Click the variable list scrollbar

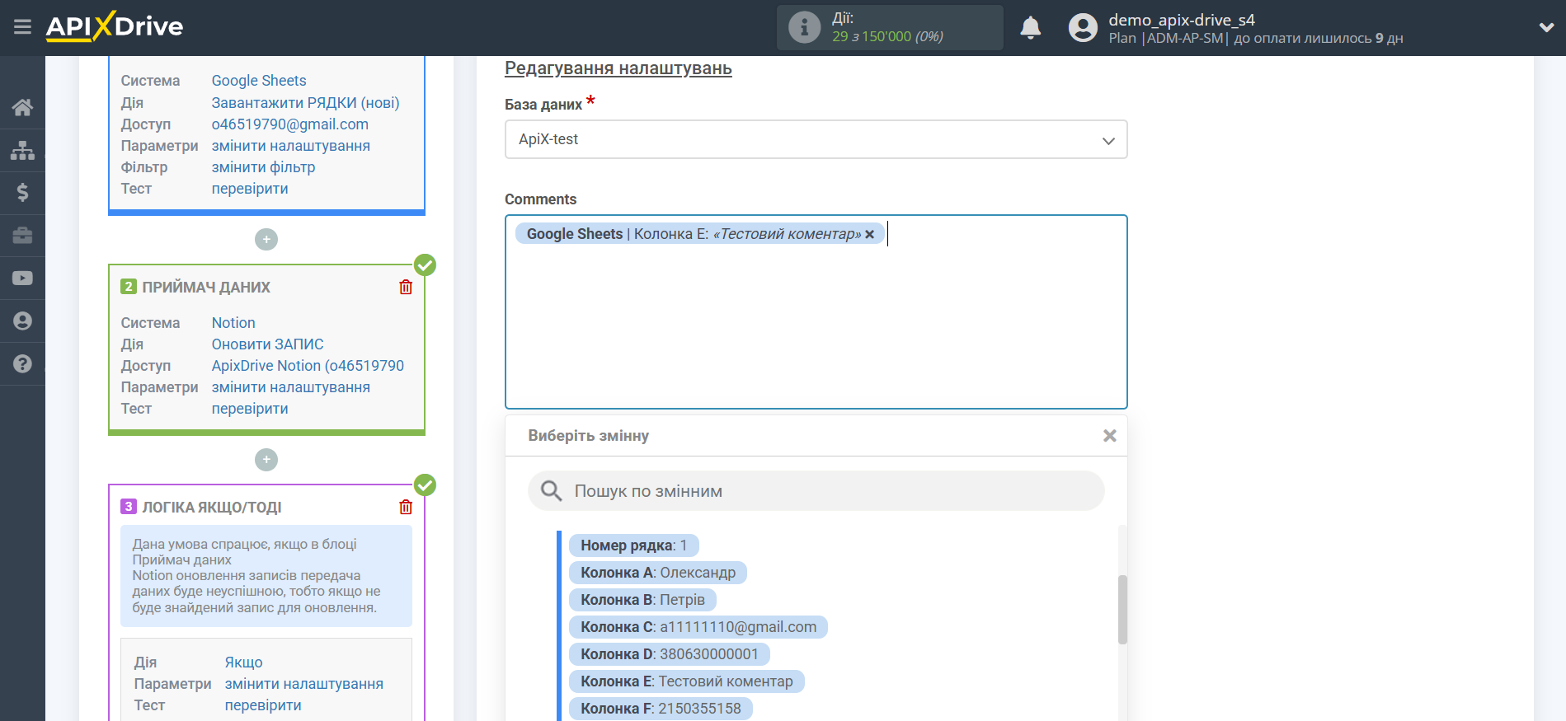(1122, 610)
